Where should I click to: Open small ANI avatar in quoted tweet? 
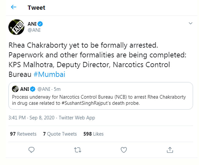click(x=15, y=89)
